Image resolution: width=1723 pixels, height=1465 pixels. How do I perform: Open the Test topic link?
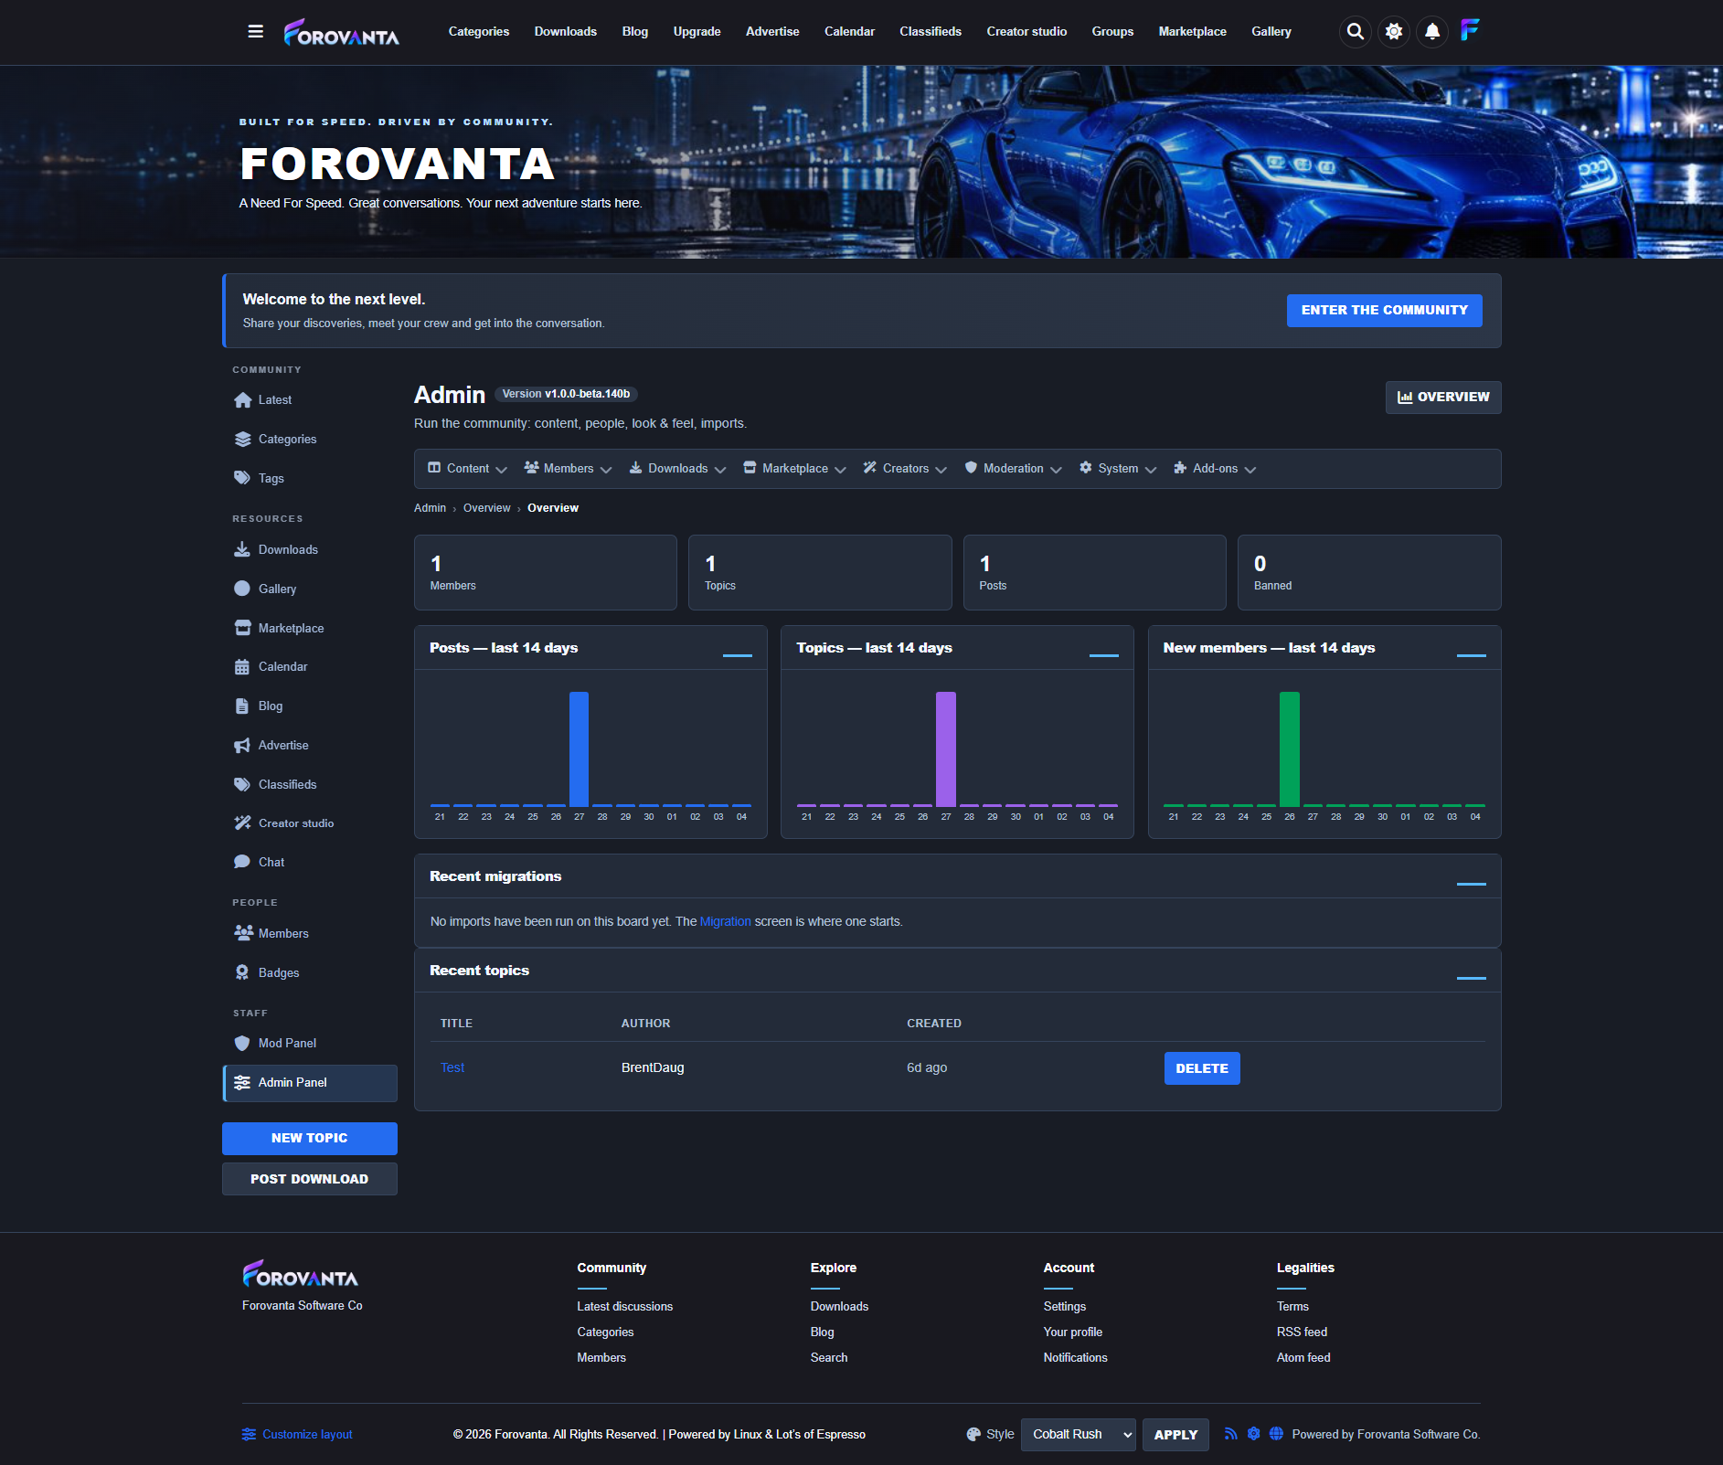[x=452, y=1067]
